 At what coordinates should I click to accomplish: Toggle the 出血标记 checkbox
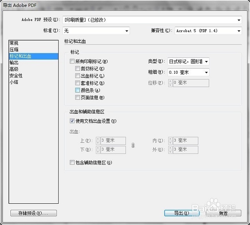[77, 76]
